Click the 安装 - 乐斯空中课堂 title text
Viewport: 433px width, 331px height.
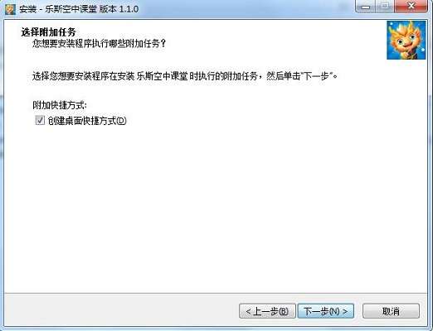[x=58, y=9]
